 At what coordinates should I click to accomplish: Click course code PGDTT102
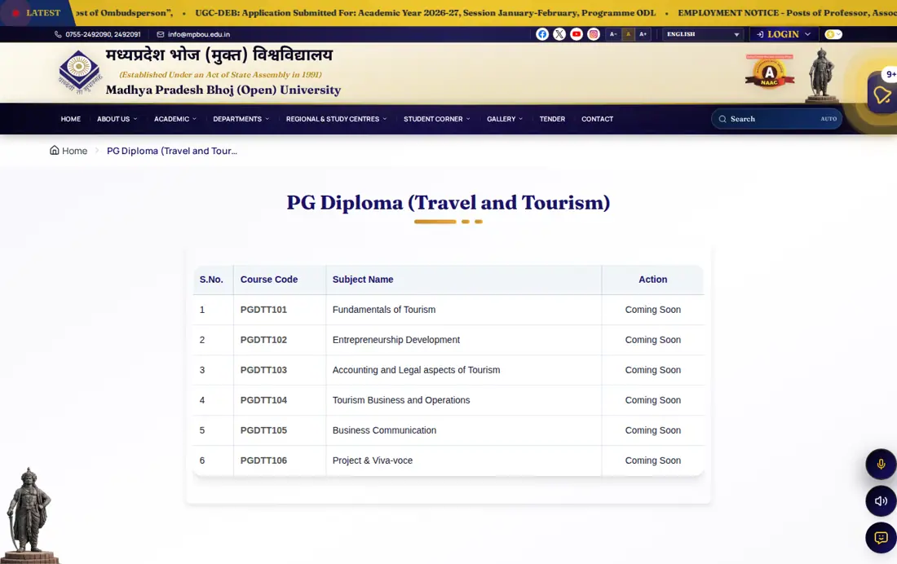[x=263, y=340]
